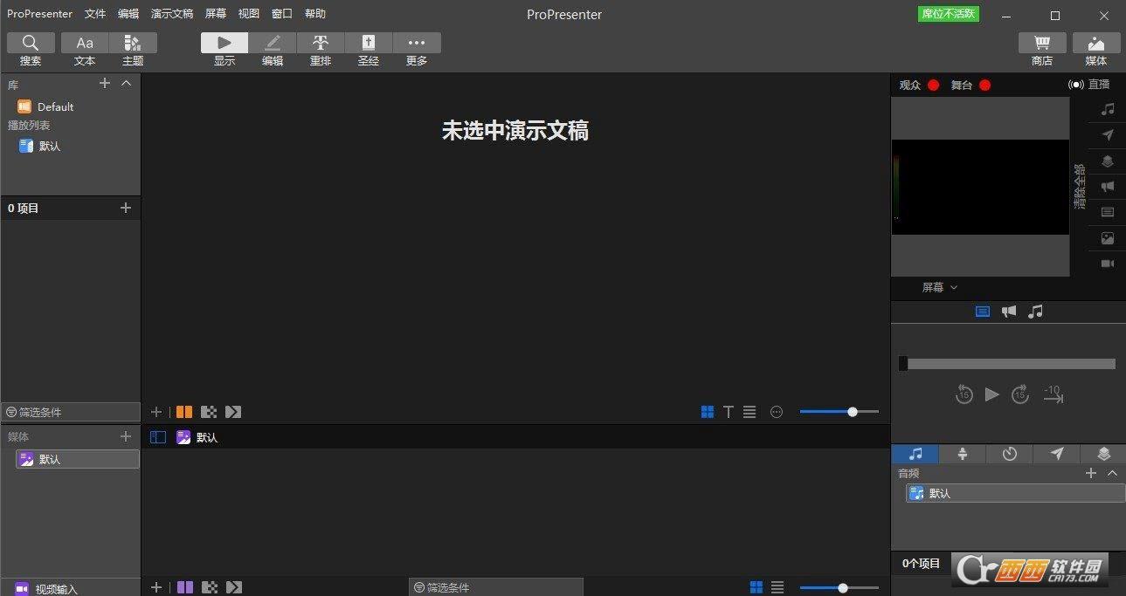Image resolution: width=1126 pixels, height=596 pixels.
Task: Click 清除全部 clear all
Action: click(x=1080, y=187)
